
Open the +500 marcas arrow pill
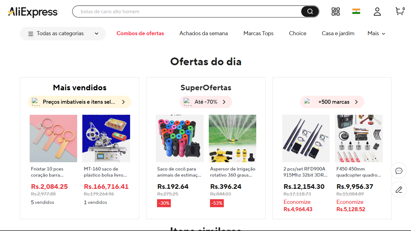(332, 102)
